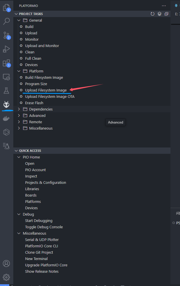Click the PlatformIO alien head icon
Viewport: 180px width, 286px height.
[x=6, y=104]
